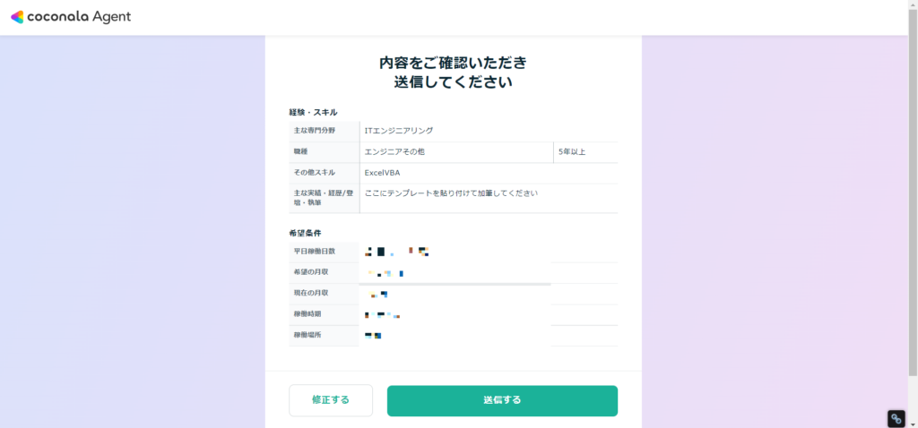This screenshot has height=428, width=918.
Task: Click the ExcelVBA skill value
Action: point(382,173)
